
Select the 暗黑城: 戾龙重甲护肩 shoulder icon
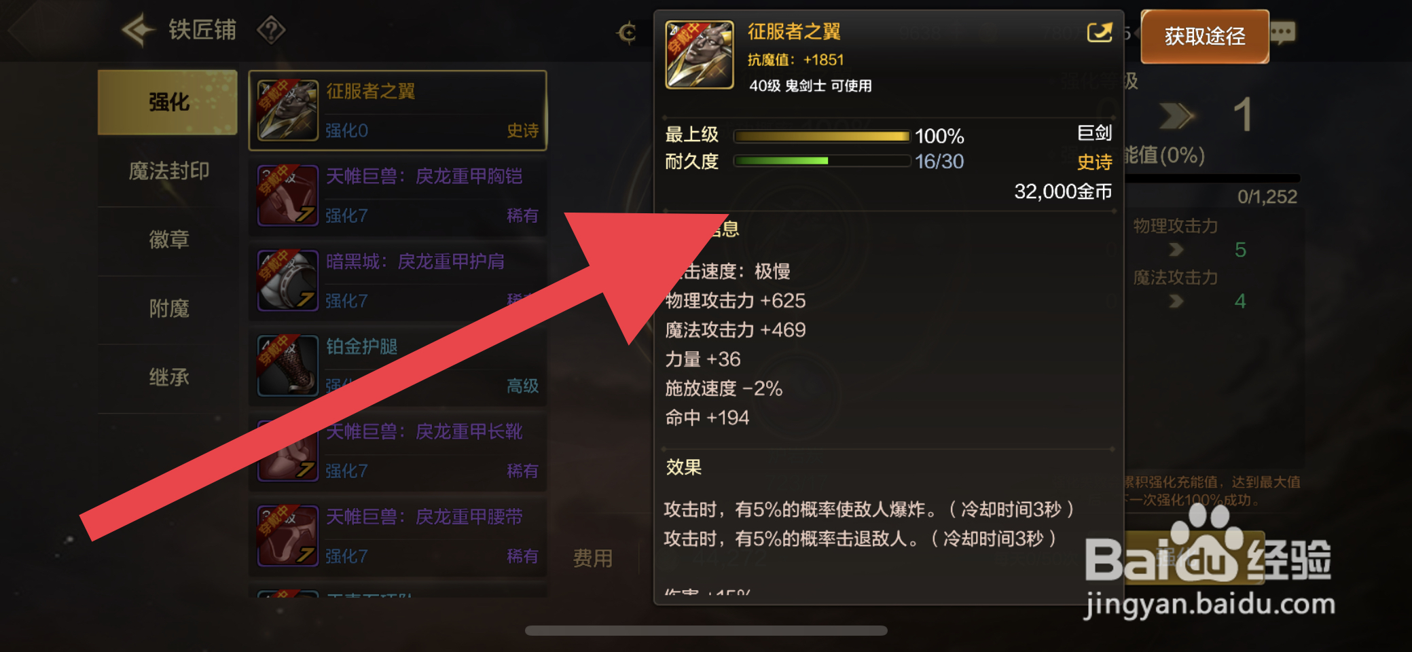pyautogui.click(x=288, y=280)
